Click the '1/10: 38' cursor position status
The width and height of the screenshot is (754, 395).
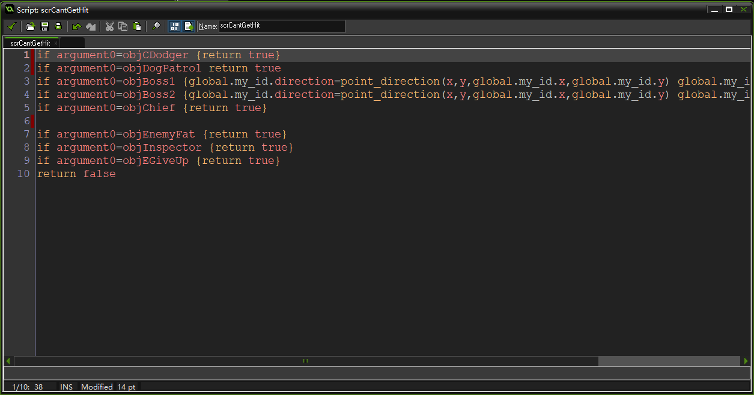pyautogui.click(x=28, y=387)
